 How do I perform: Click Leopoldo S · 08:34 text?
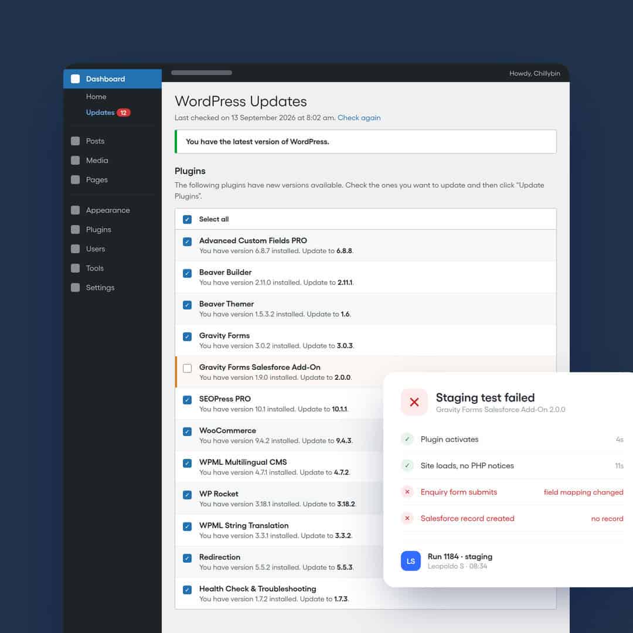457,566
